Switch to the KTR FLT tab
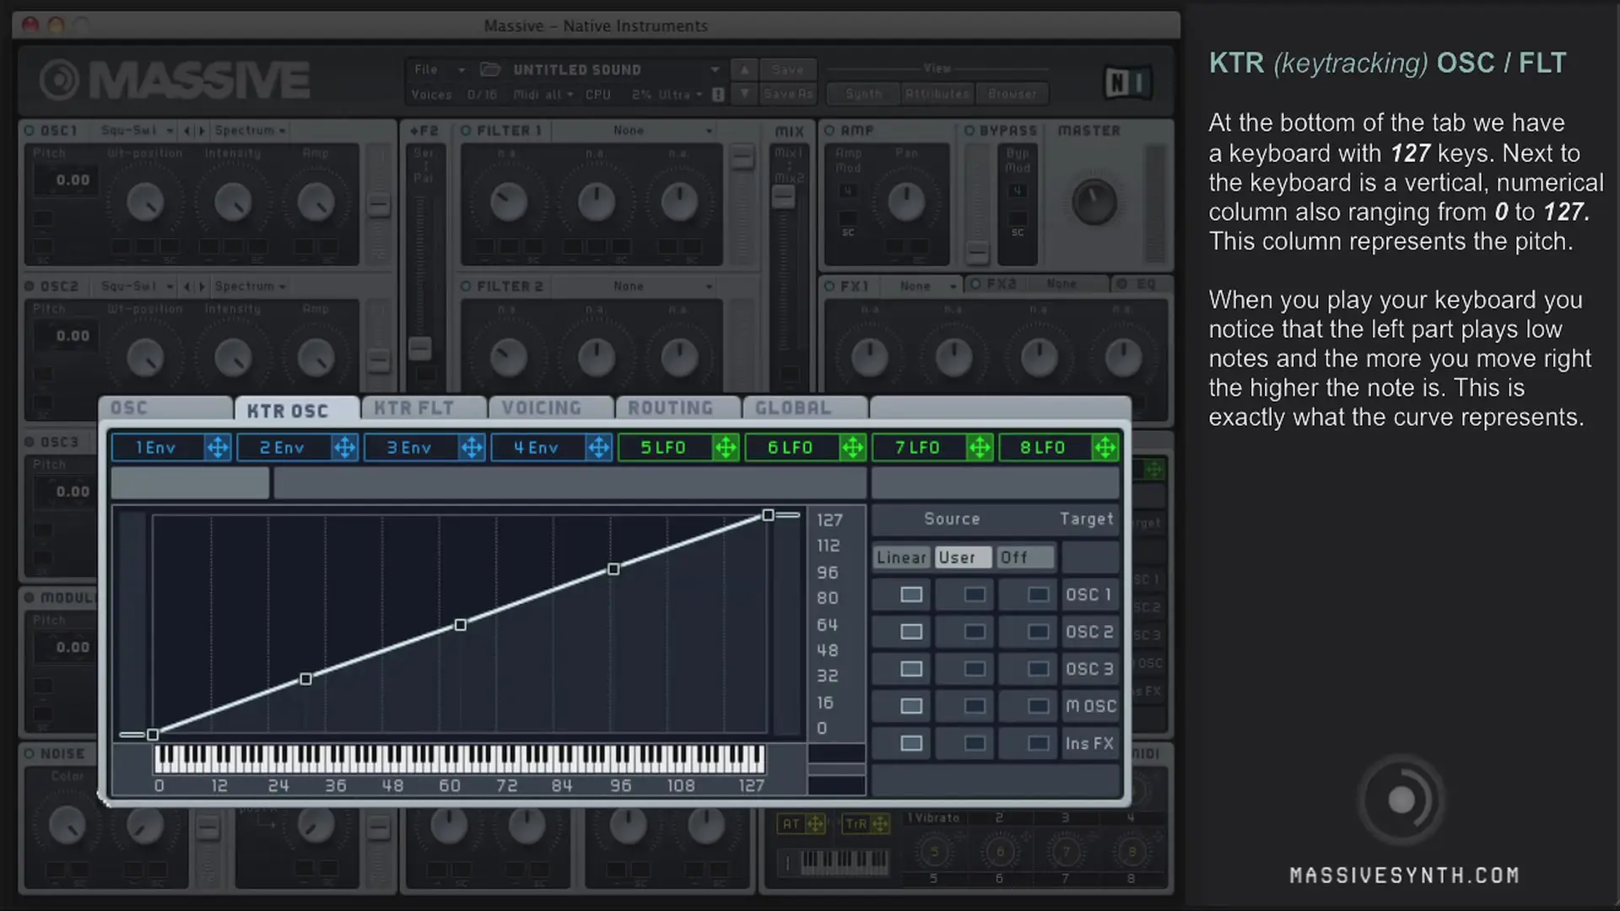The image size is (1620, 911). [x=413, y=408]
